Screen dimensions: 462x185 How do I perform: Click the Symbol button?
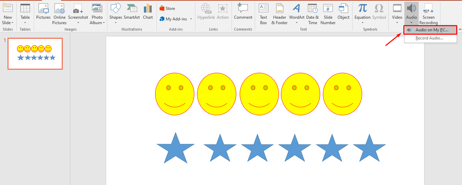379,12
